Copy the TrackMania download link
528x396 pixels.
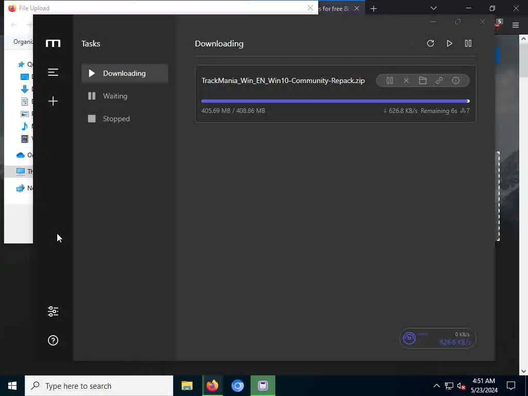coord(439,80)
